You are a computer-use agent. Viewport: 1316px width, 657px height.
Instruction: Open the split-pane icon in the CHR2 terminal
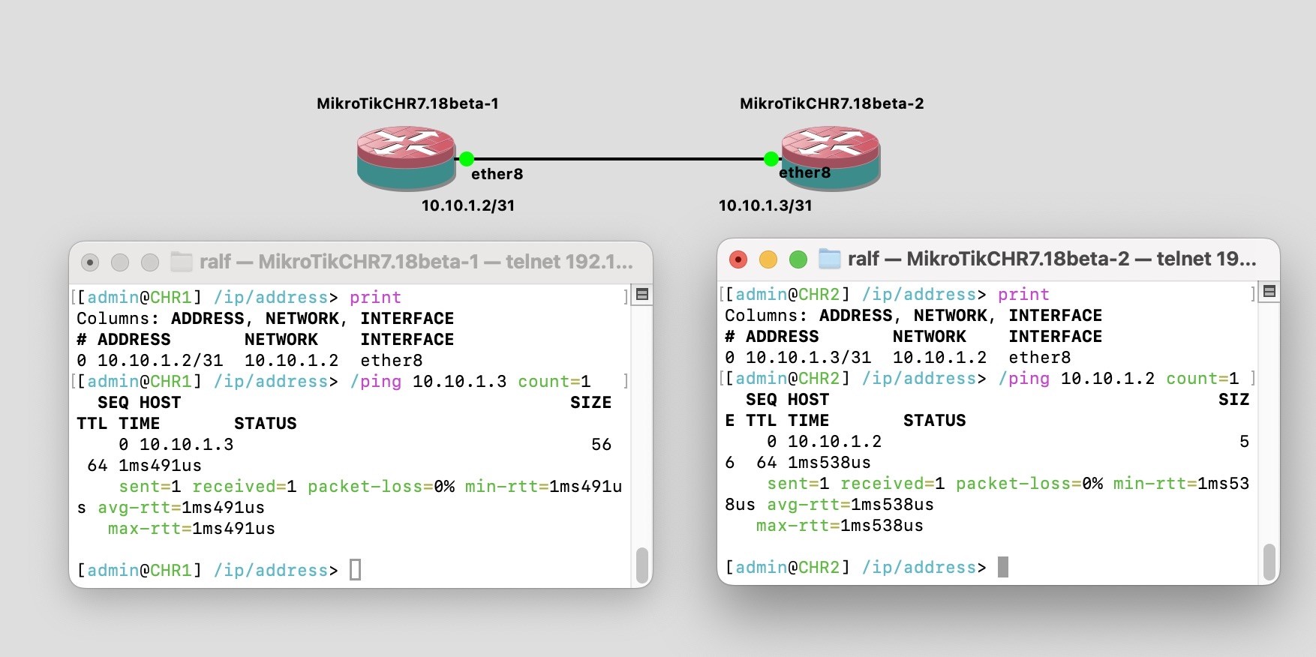[x=1269, y=292]
